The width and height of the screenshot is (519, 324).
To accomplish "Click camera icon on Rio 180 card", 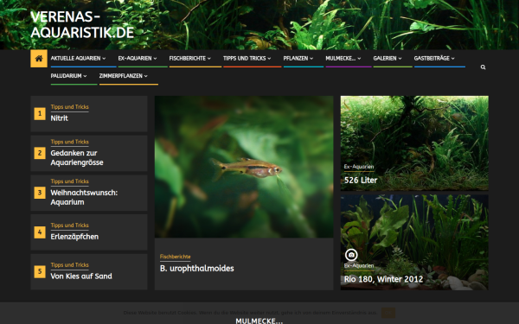I will [x=351, y=255].
